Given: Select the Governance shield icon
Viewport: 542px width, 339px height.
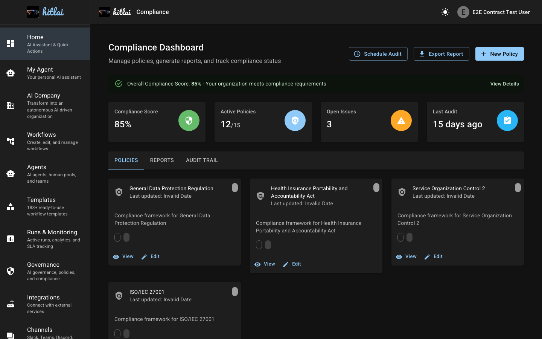Looking at the screenshot, I should [x=11, y=271].
